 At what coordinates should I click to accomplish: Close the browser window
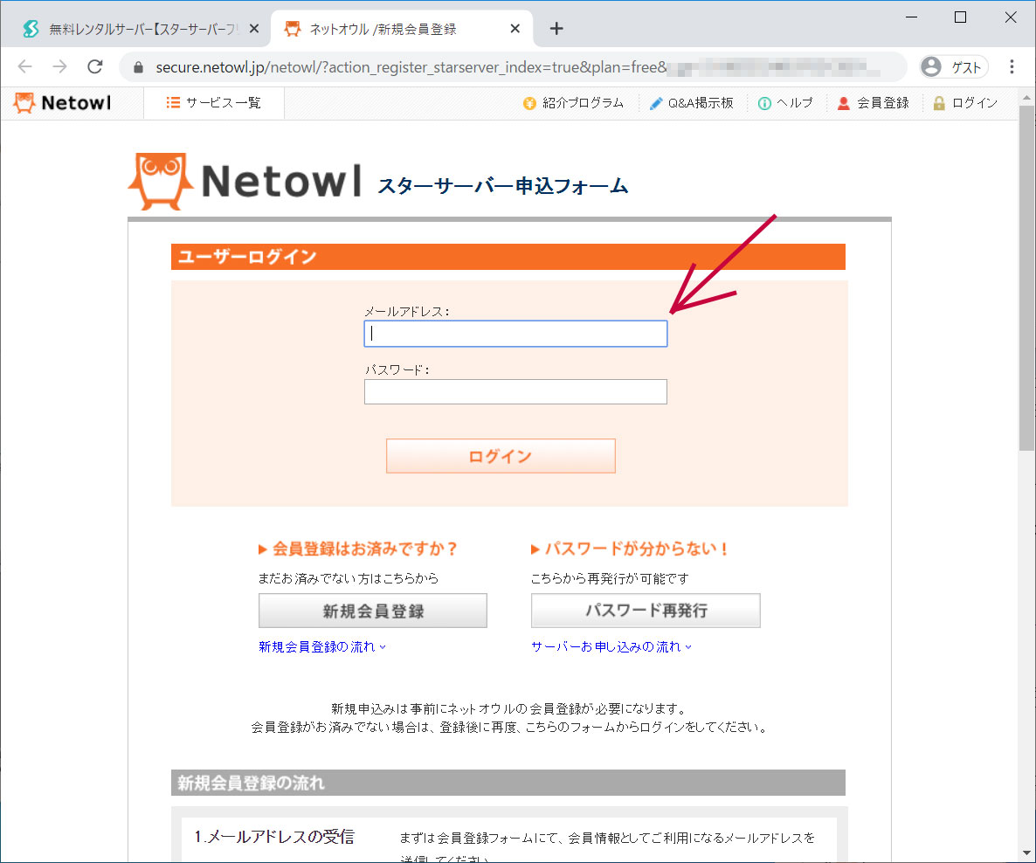pos(1011,17)
